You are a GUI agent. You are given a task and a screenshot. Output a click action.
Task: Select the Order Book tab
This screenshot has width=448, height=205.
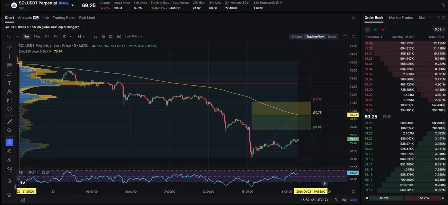pyautogui.click(x=374, y=18)
